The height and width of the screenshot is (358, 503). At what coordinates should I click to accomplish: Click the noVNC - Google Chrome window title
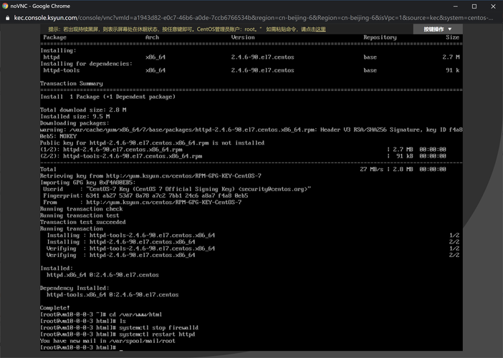click(40, 6)
